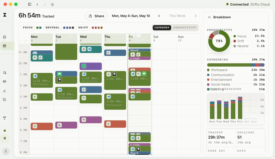This screenshot has width=275, height=159.
Task: Click the green Spotify icon in Wednesday's purple block
Action: 84,66
